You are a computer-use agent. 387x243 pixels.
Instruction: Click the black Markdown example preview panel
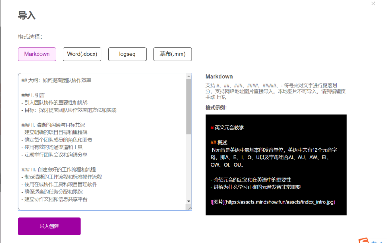coord(276,164)
